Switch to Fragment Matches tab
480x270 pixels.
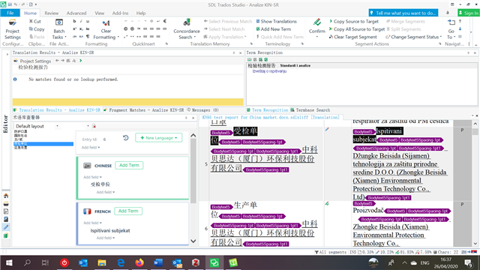(x=144, y=110)
